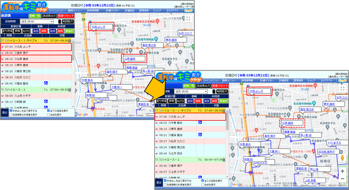Open the FAQ icon in the front window
349x190 pixels.
coord(343,80)
